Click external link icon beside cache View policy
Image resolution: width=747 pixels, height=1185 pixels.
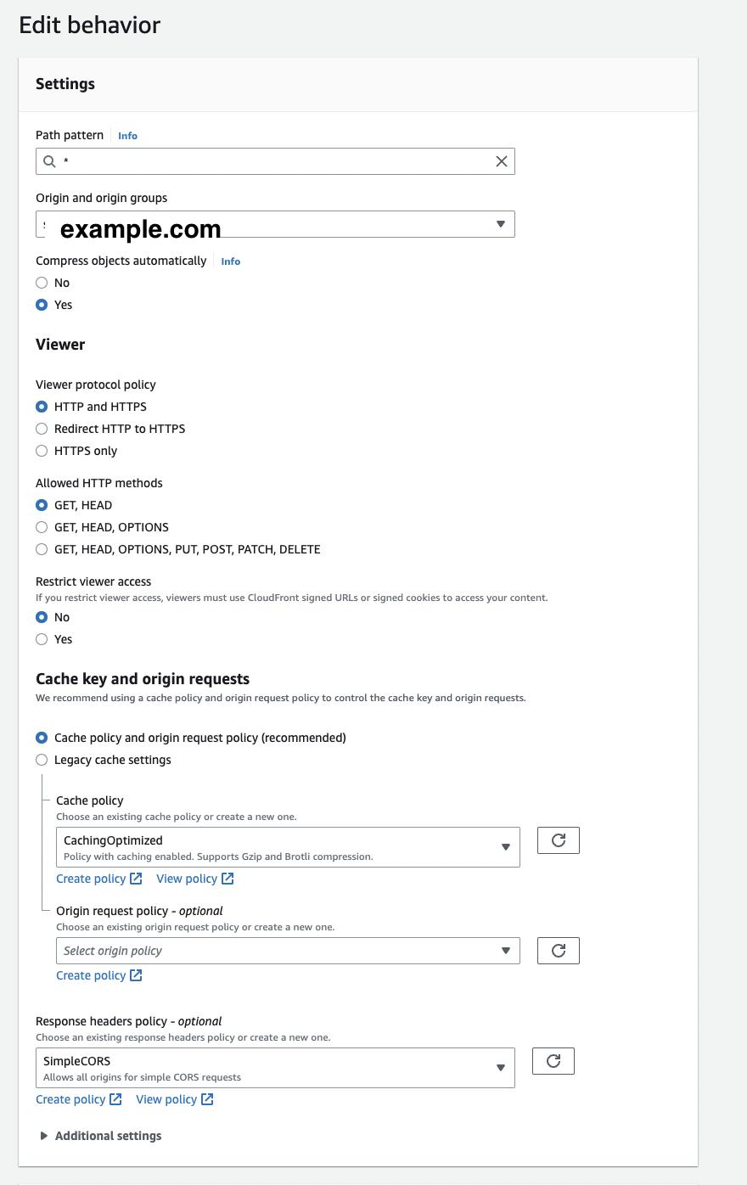click(227, 879)
